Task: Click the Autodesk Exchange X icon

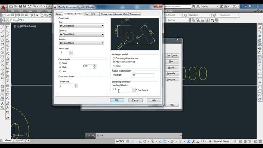Action: pos(221,7)
